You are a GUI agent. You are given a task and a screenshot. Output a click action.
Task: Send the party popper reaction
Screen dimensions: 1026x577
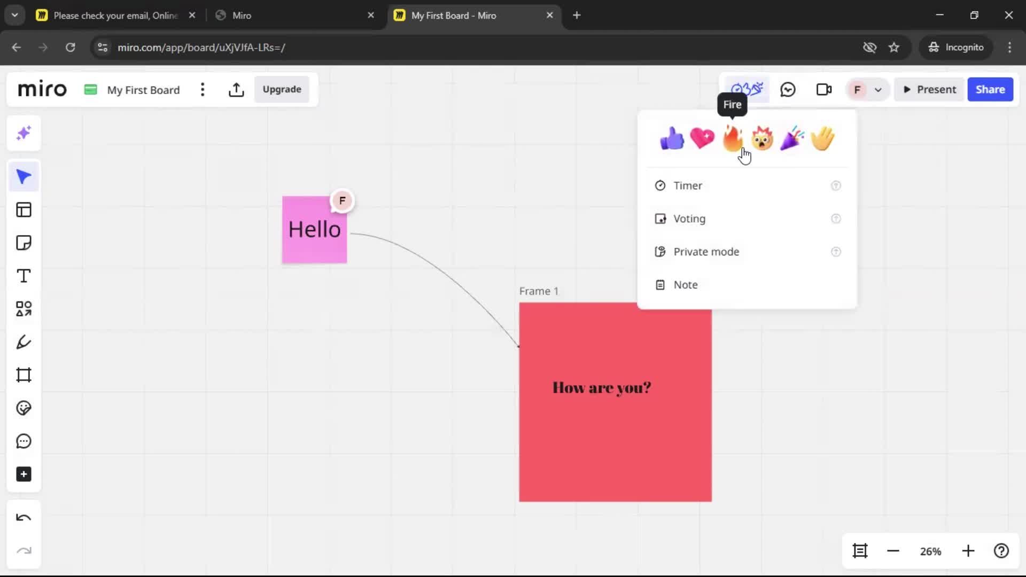click(792, 138)
